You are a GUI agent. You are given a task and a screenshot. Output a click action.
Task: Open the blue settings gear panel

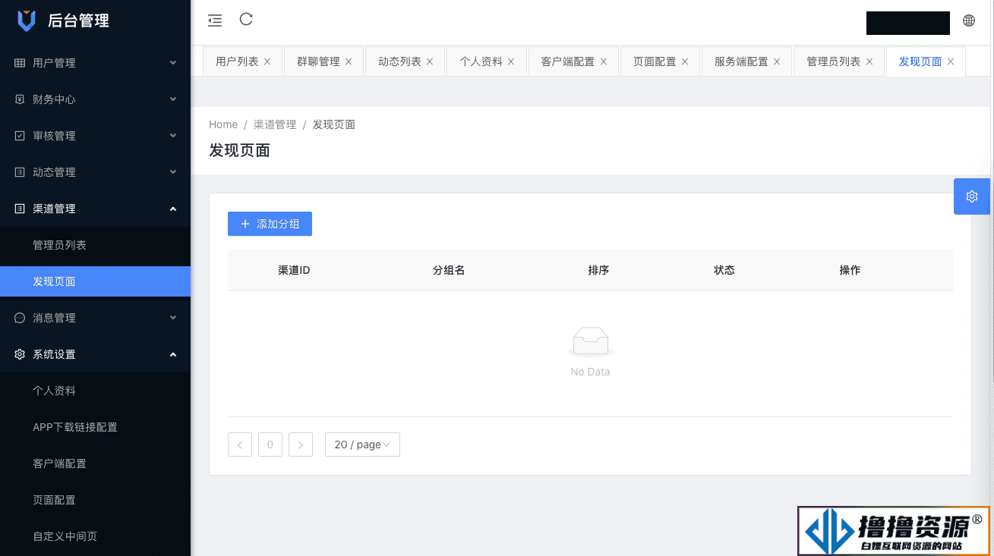click(x=972, y=196)
